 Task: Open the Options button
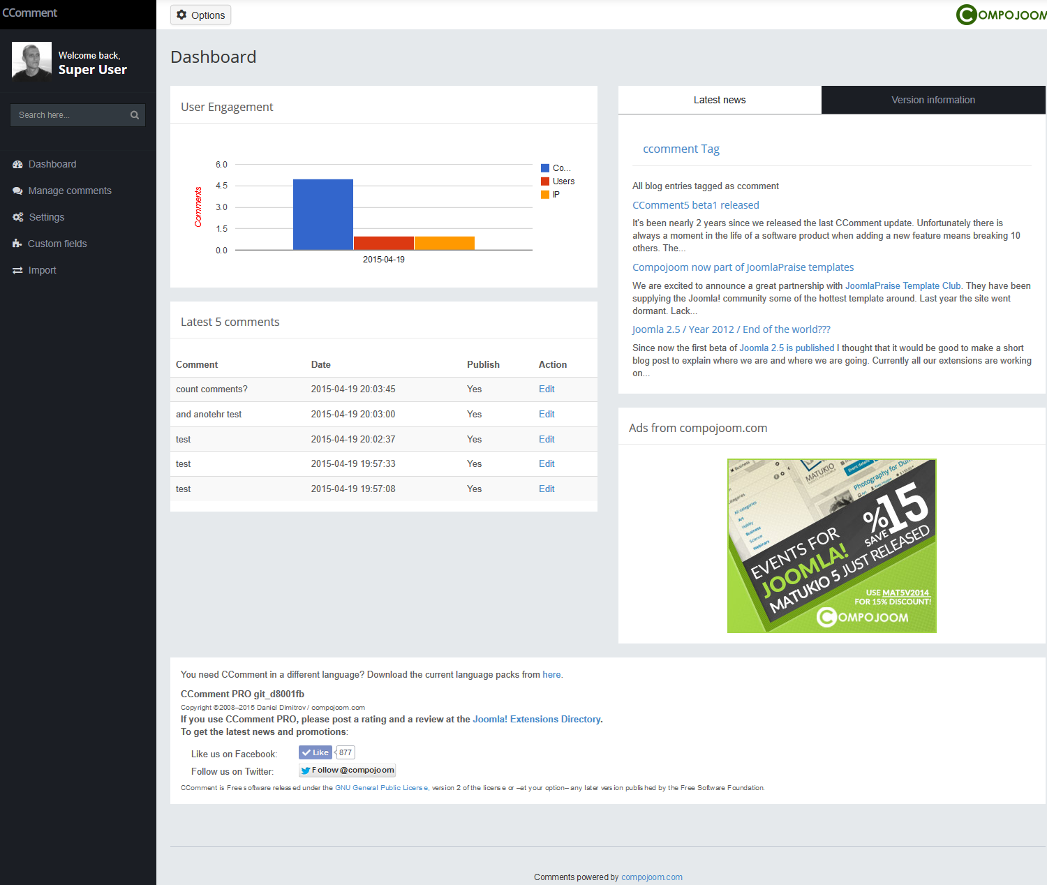pyautogui.click(x=200, y=15)
